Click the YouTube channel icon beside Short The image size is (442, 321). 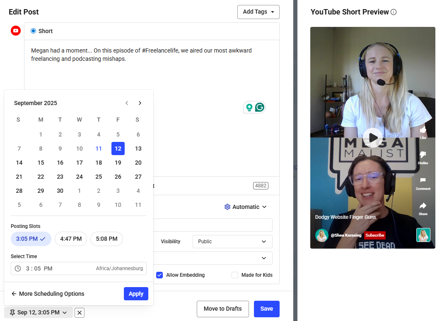pyautogui.click(x=15, y=31)
